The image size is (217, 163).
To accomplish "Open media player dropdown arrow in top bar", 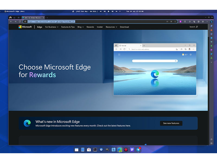I will (120, 11).
